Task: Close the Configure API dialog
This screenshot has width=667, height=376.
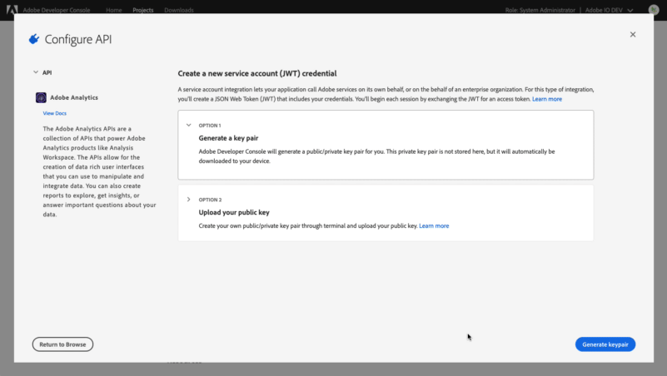Action: 633,34
